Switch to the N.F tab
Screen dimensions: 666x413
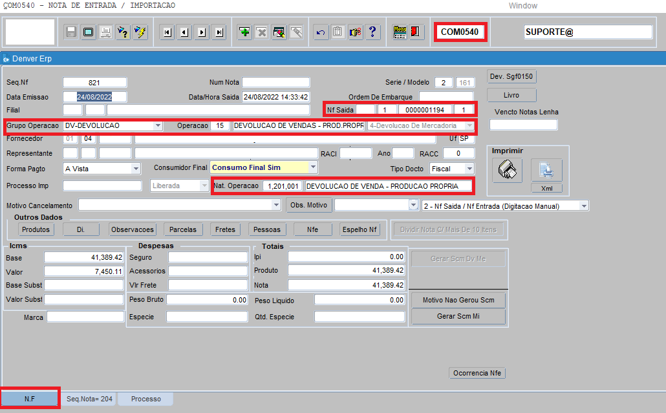click(x=29, y=399)
